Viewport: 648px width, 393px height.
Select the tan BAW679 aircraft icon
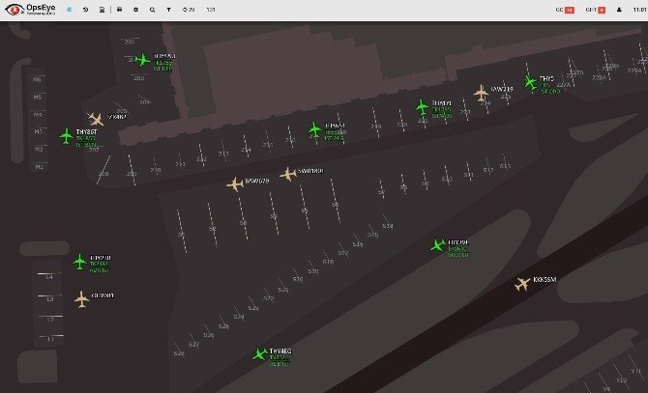pos(235,183)
